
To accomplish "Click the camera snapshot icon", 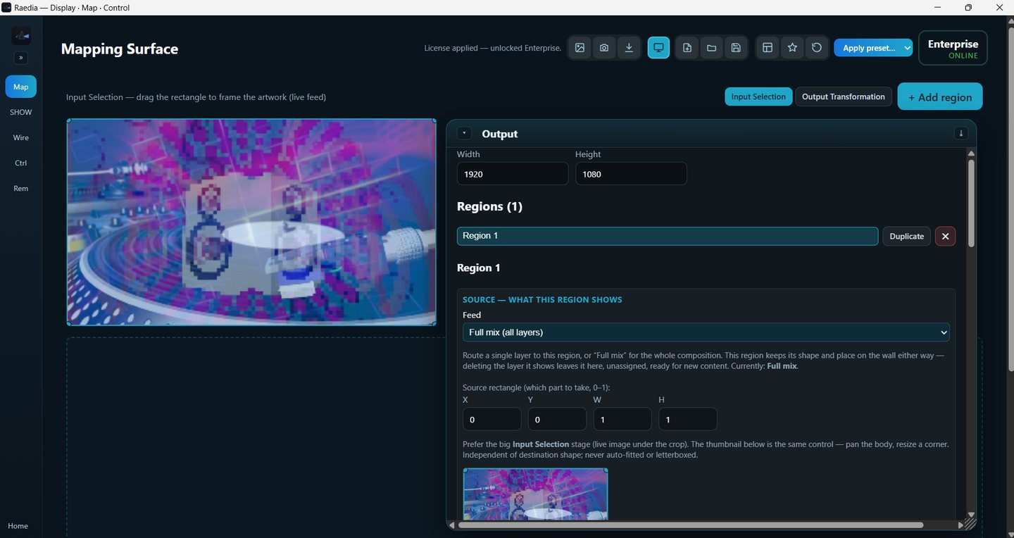I will pyautogui.click(x=604, y=48).
